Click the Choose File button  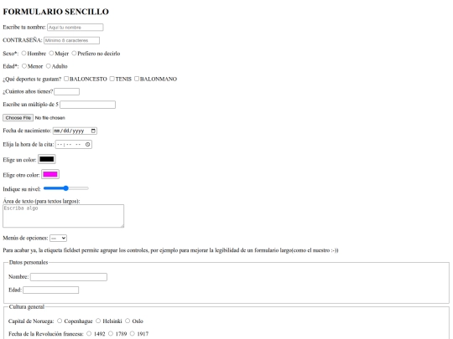coord(18,118)
